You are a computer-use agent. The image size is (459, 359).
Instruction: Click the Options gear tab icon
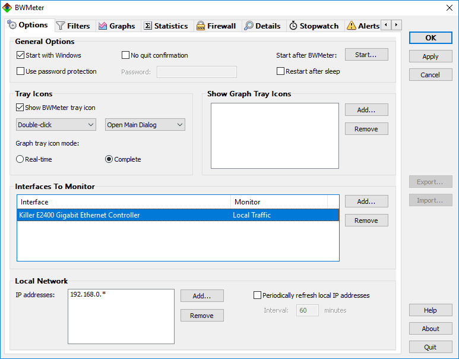[12, 25]
